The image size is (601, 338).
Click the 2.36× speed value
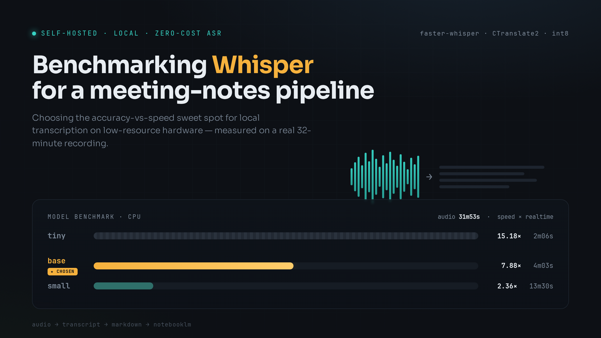(507, 286)
